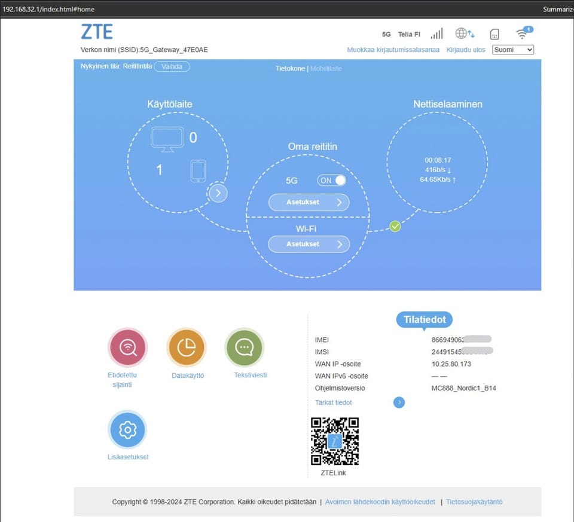Screen dimensions: 574x522
Task: Click the Lisäasetukset label
Action: [128, 457]
